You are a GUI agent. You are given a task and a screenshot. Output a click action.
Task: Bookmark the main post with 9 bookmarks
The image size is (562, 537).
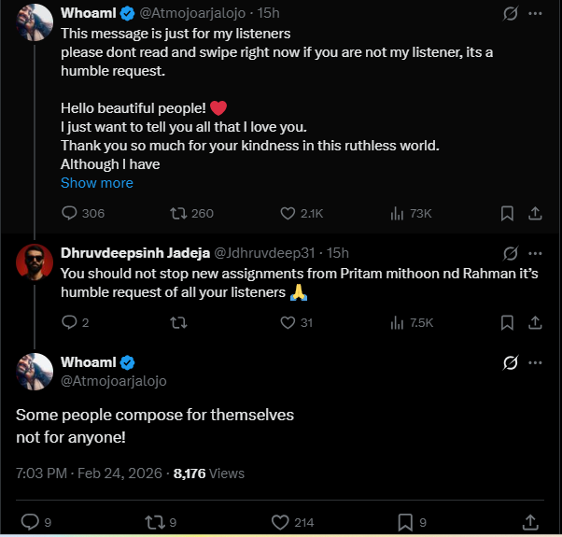[405, 521]
